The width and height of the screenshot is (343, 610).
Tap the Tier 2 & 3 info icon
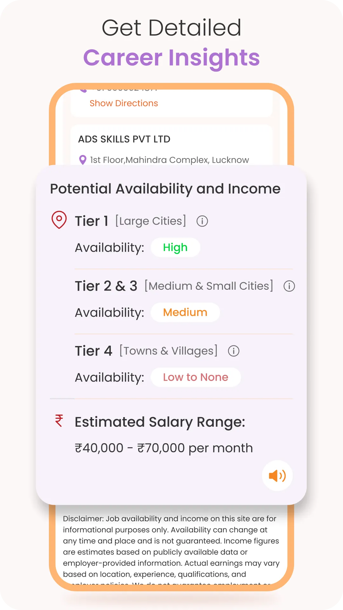(x=289, y=286)
